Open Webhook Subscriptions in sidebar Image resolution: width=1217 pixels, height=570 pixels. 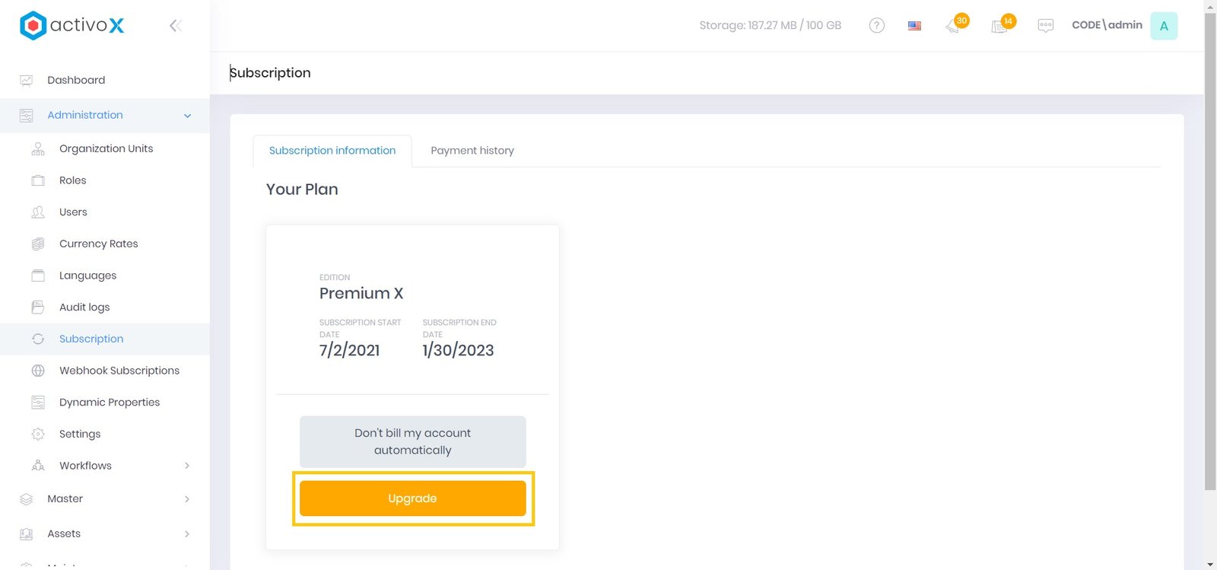pos(119,371)
